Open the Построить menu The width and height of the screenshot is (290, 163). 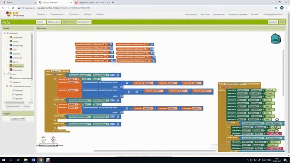(74, 14)
